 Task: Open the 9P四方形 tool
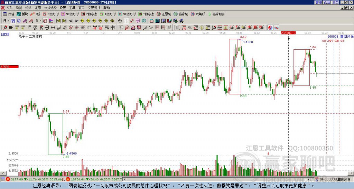tap(70, 14)
